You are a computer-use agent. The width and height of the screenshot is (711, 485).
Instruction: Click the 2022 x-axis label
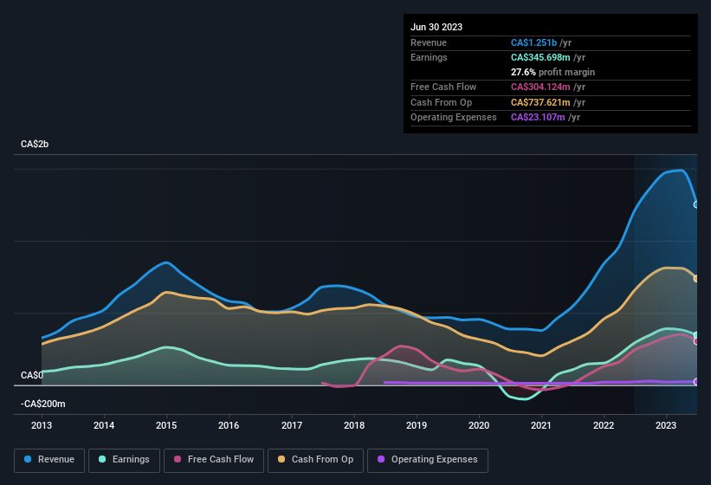click(x=604, y=425)
